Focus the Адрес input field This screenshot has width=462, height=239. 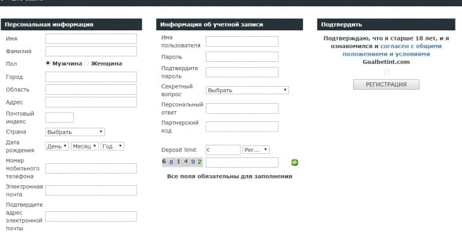91,102
